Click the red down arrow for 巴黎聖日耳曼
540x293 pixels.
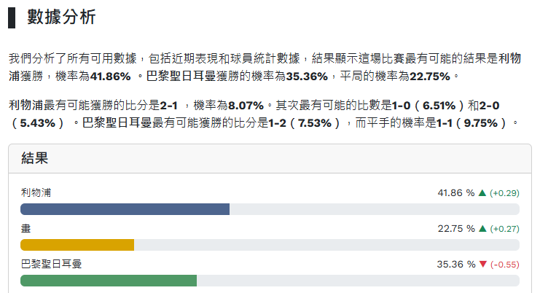482,264
